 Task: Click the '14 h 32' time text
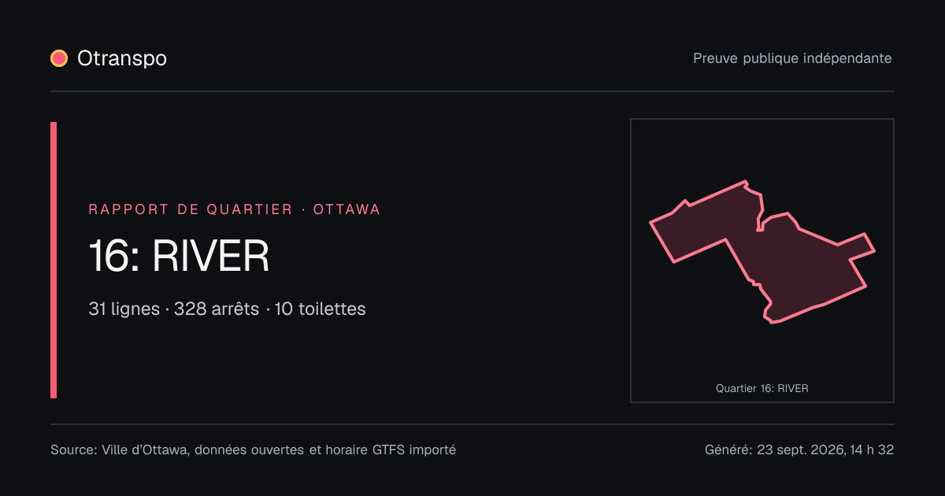[x=872, y=450]
